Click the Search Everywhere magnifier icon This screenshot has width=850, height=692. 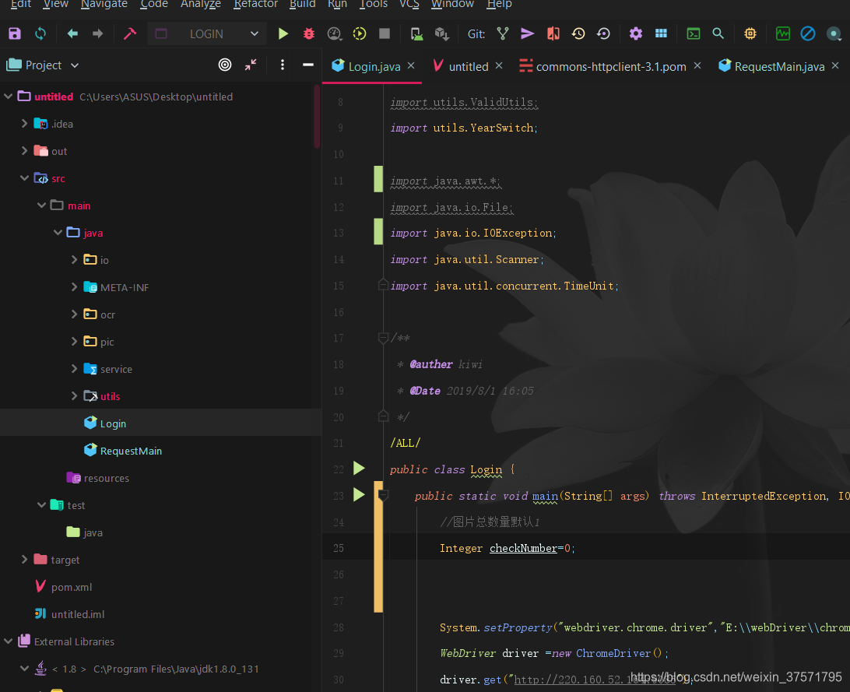coord(718,33)
